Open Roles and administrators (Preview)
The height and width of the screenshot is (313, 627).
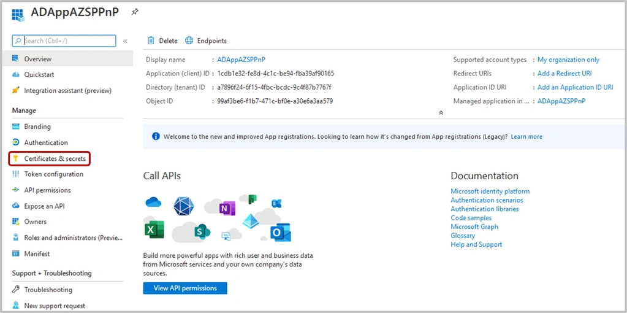(x=74, y=238)
